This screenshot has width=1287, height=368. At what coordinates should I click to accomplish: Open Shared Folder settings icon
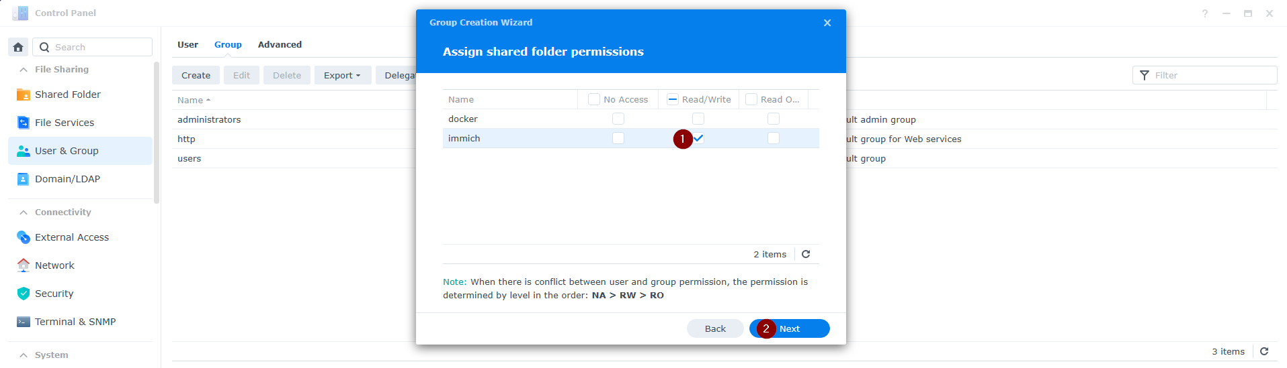tap(24, 95)
